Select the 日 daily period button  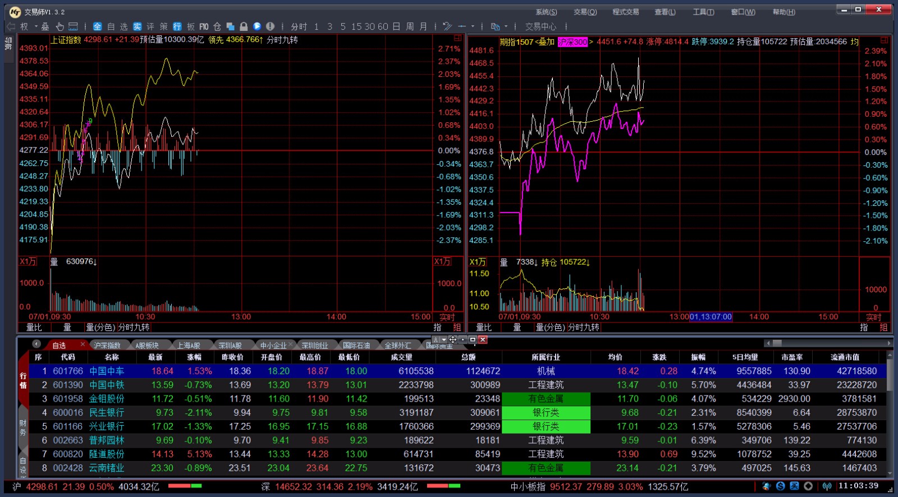coord(396,26)
